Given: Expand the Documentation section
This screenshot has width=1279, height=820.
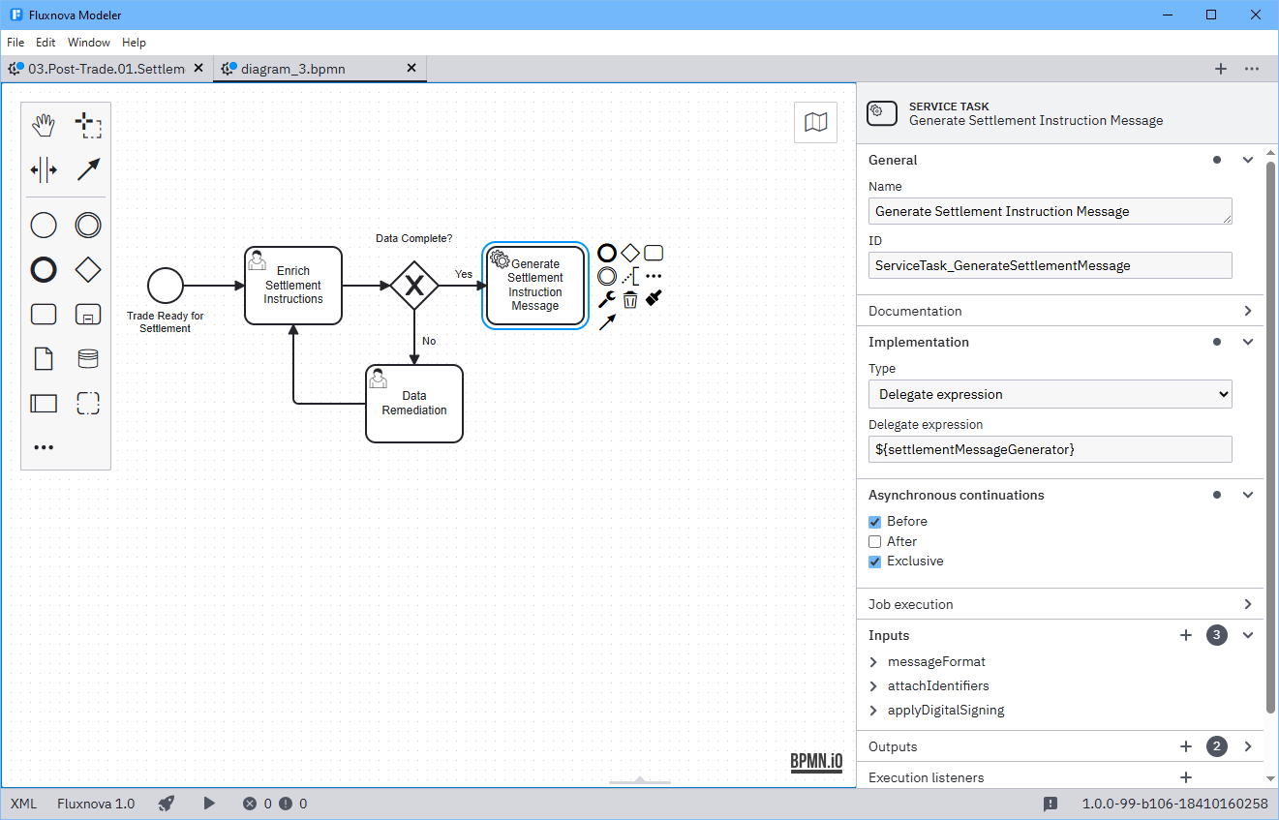Looking at the screenshot, I should 1060,311.
